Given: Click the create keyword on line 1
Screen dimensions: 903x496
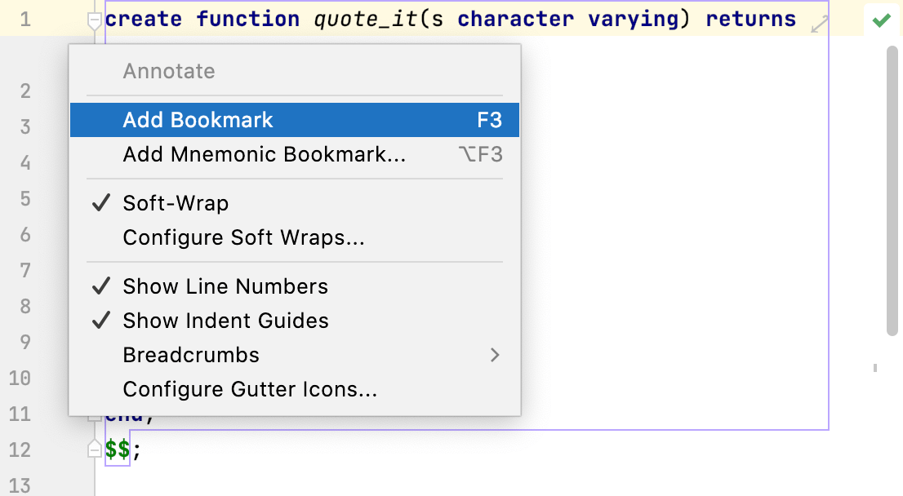Looking at the screenshot, I should [145, 19].
